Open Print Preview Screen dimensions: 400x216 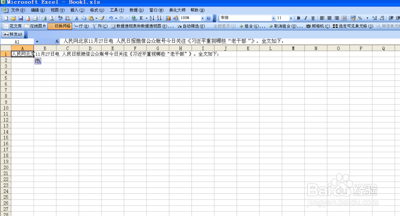point(51,18)
